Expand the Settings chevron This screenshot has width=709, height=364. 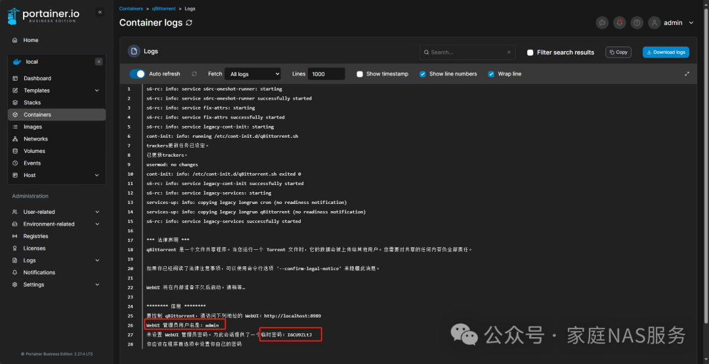97,285
